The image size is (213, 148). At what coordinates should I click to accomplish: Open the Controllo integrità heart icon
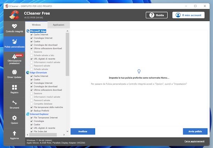pos(14,26)
